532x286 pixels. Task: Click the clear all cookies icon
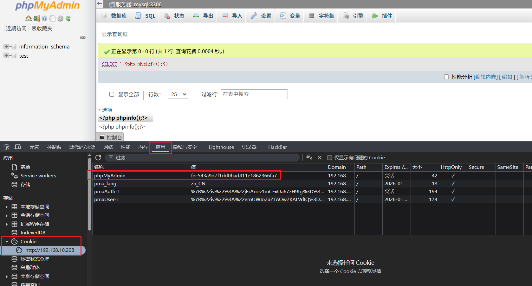pos(309,158)
